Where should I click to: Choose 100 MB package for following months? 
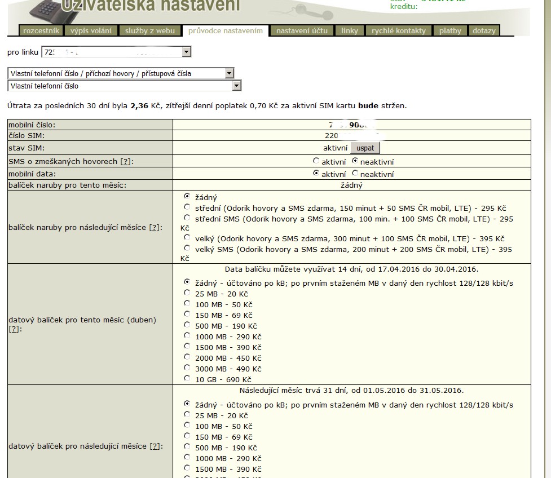pos(187,425)
